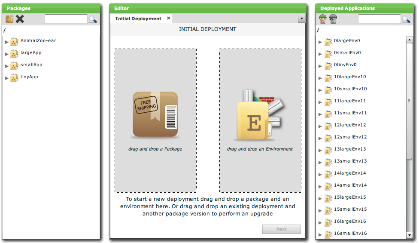The width and height of the screenshot is (419, 243).
Task: Expand the AnimalZoo-ear tree node
Action: click(x=6, y=42)
